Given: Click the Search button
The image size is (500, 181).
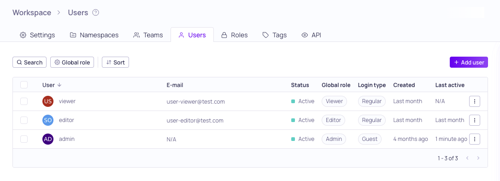Looking at the screenshot, I should (29, 62).
